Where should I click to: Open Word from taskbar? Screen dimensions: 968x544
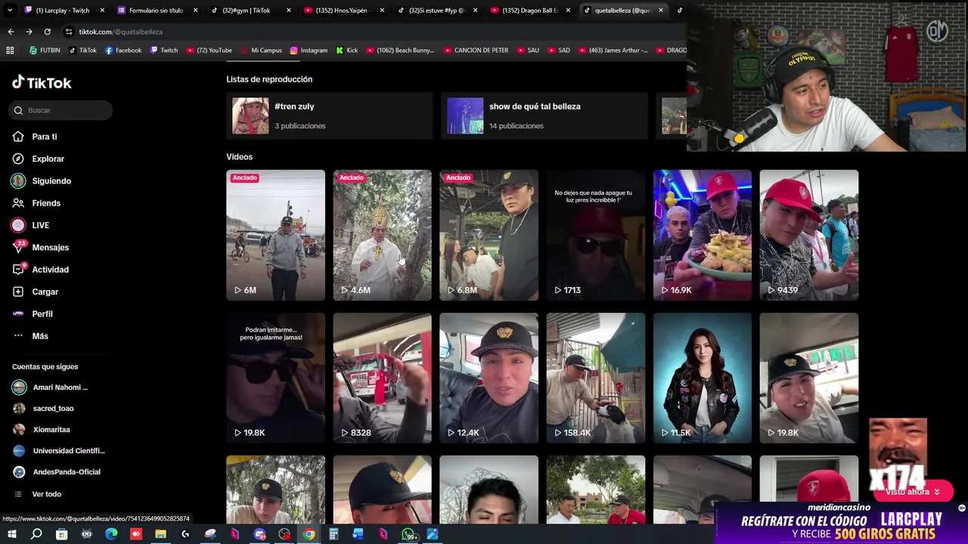tap(358, 534)
